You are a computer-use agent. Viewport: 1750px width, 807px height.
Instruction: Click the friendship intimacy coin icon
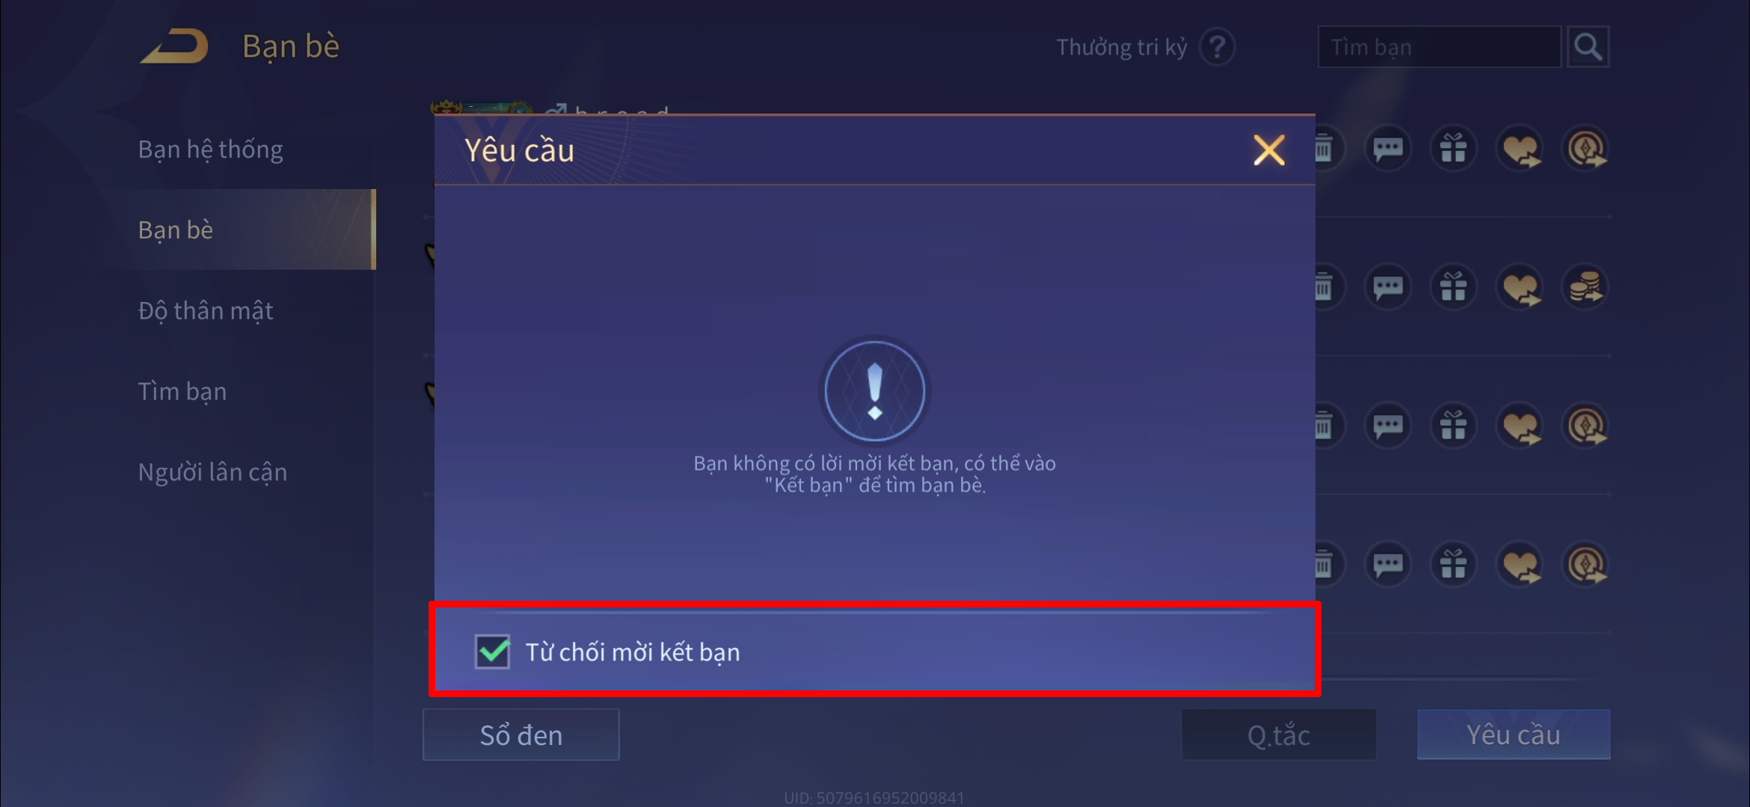pyautogui.click(x=1585, y=286)
